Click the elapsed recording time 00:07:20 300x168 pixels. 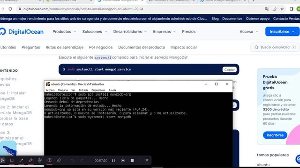coord(101,161)
